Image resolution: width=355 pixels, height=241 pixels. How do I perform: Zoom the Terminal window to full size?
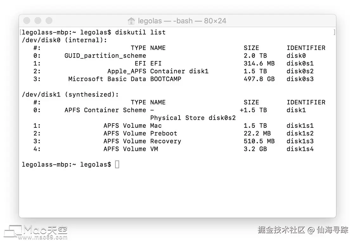click(49, 21)
